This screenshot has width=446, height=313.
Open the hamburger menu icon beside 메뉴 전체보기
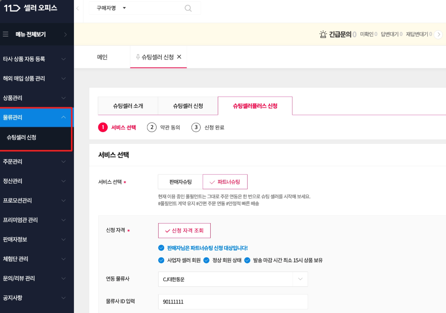click(x=6, y=34)
